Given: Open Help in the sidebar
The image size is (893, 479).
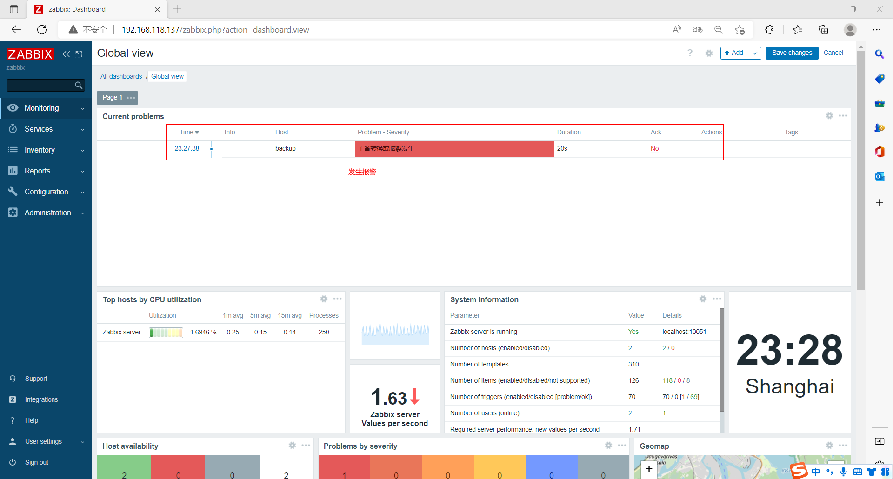Looking at the screenshot, I should (31, 420).
